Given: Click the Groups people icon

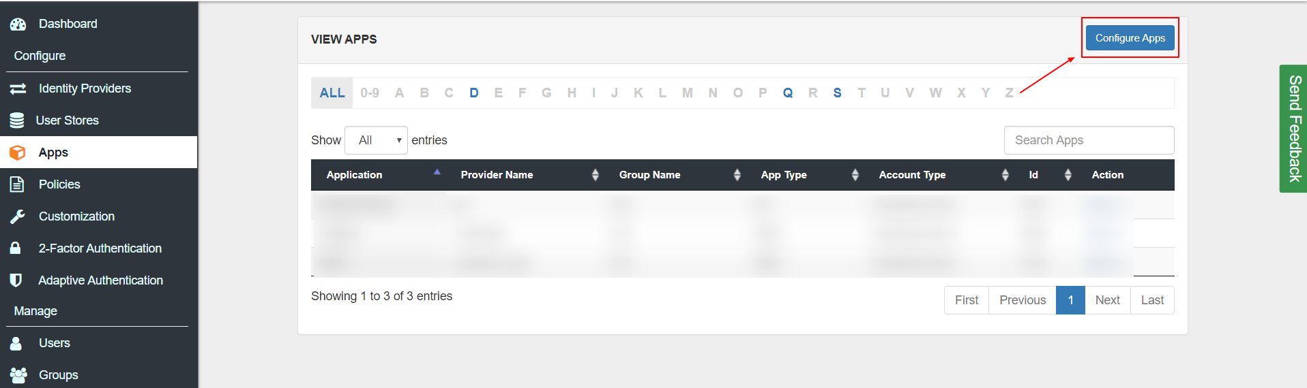Looking at the screenshot, I should click(18, 375).
